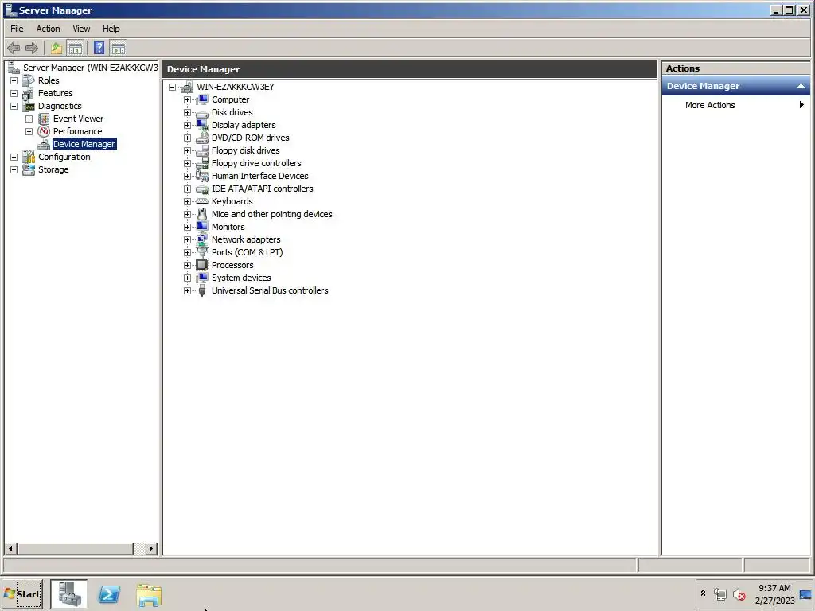This screenshot has height=611, width=815.
Task: Open the File menu
Action: coord(18,29)
